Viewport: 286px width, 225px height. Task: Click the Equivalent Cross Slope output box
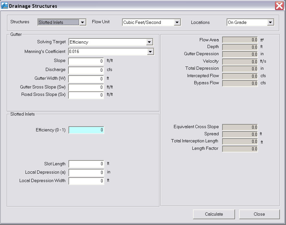[x=240, y=127]
